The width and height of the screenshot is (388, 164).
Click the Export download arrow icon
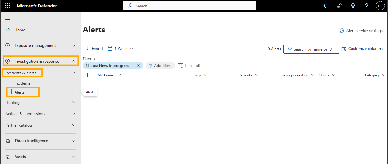pos(87,49)
